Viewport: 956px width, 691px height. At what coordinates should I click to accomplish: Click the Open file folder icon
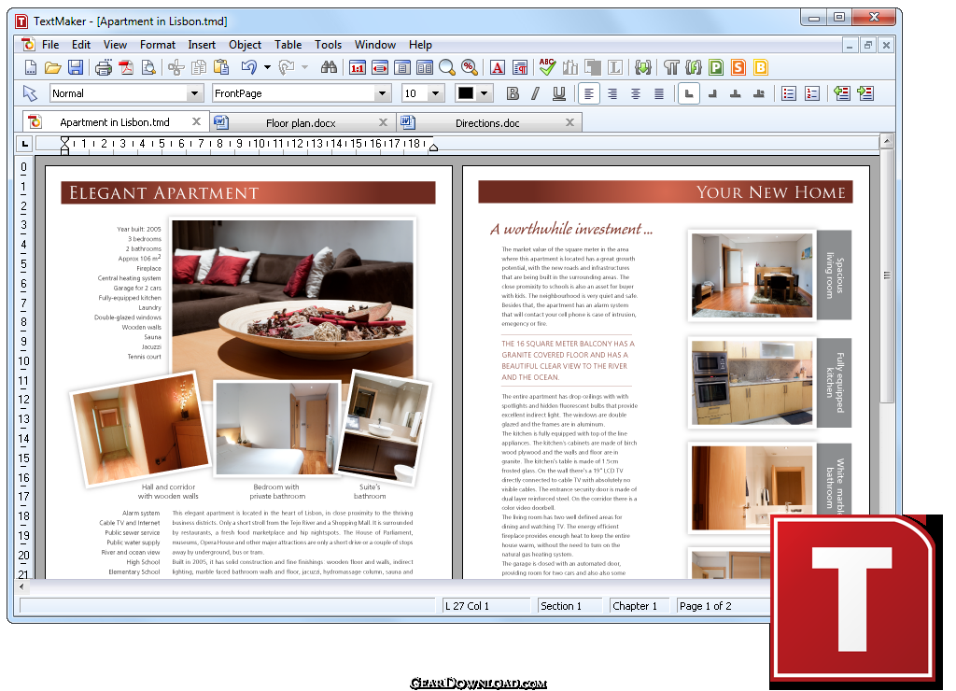[x=53, y=67]
